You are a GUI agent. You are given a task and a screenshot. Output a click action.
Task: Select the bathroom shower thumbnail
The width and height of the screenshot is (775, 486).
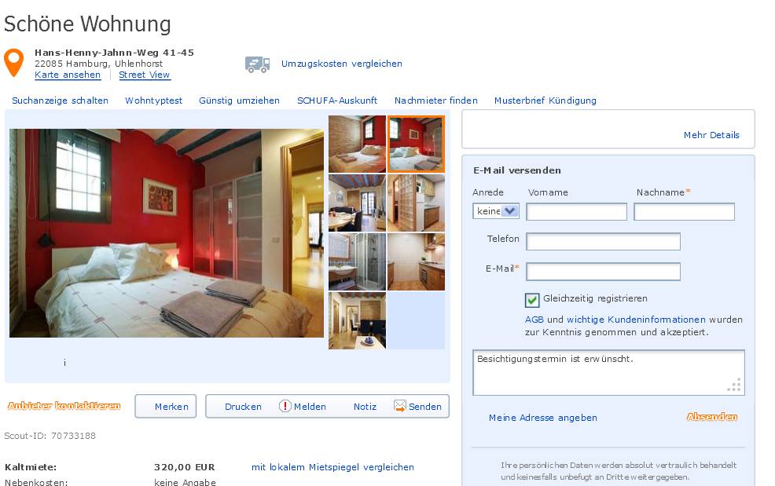357,261
